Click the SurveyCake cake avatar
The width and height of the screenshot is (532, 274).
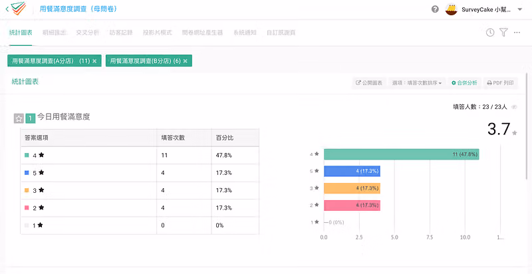click(x=452, y=9)
